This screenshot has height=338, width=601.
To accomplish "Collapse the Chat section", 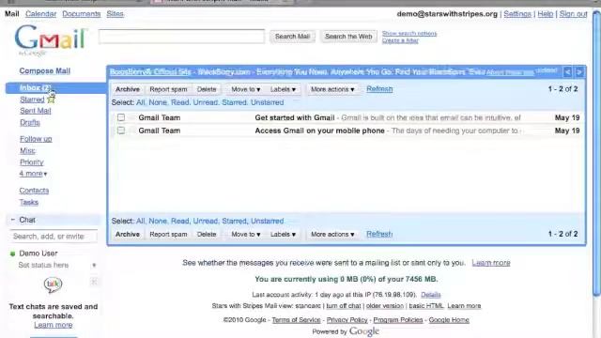I will [x=12, y=220].
